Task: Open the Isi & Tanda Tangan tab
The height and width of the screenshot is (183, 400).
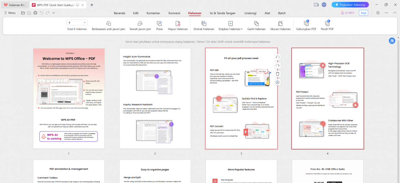Action: pyautogui.click(x=223, y=13)
